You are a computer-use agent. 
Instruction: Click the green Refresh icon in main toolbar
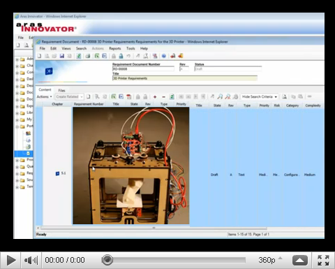pyautogui.click(x=79, y=56)
